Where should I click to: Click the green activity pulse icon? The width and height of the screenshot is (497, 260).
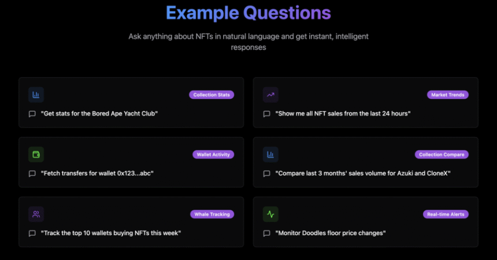point(270,214)
